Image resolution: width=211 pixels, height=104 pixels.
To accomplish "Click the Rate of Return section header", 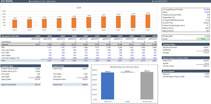I will pyautogui.click(x=186, y=71).
